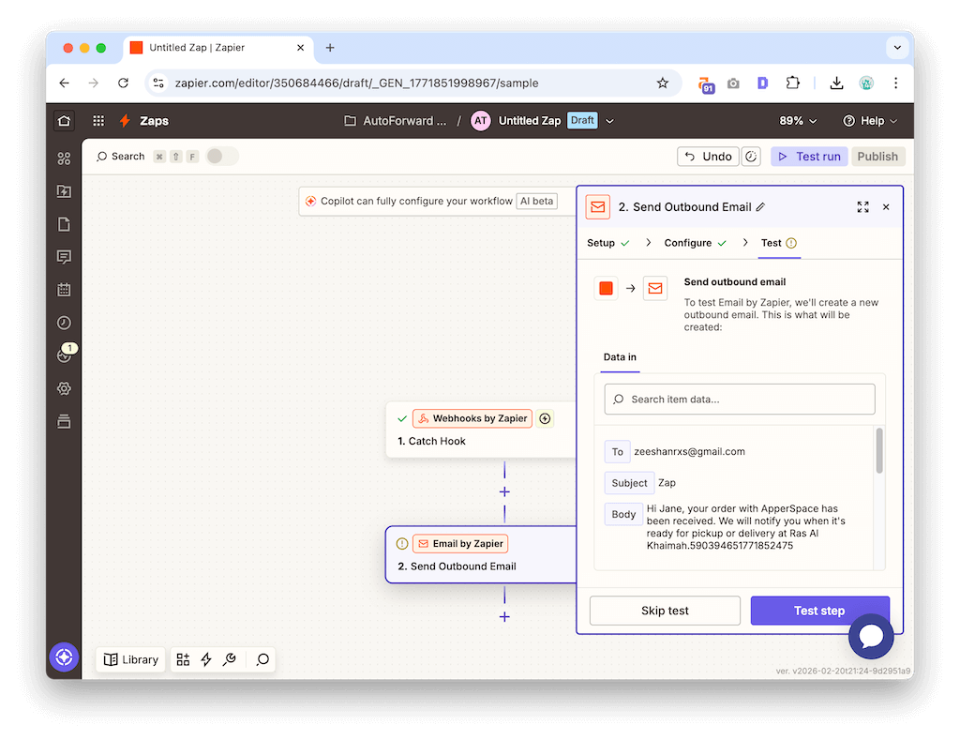Expand the step panel to full screen

[x=862, y=207]
